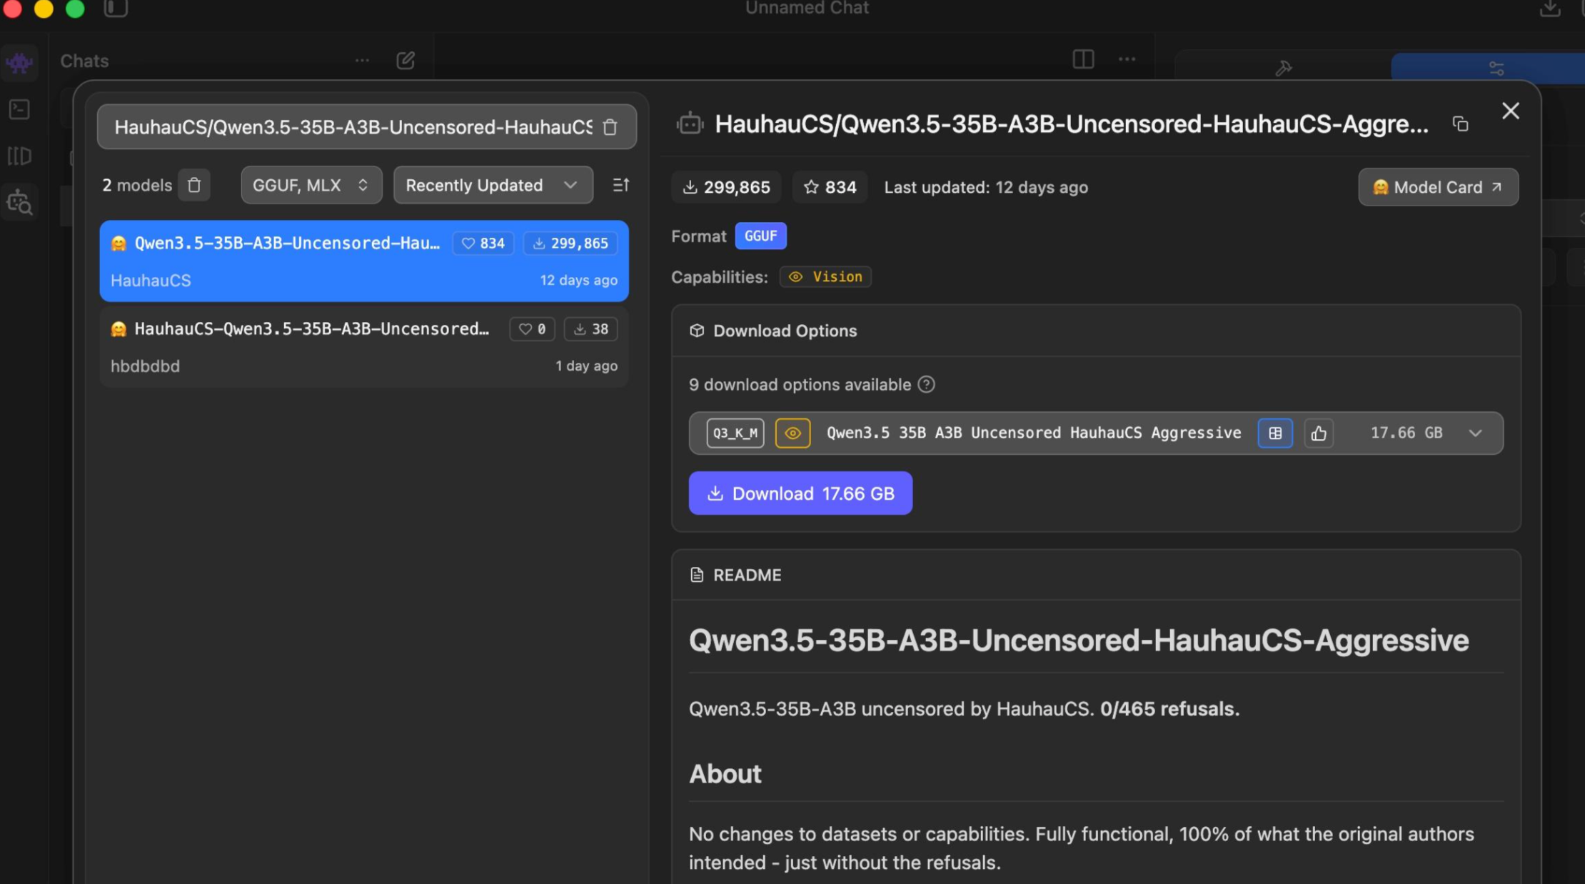The image size is (1585, 884).
Task: Click the yellow vision eye icon in download row
Action: click(792, 433)
